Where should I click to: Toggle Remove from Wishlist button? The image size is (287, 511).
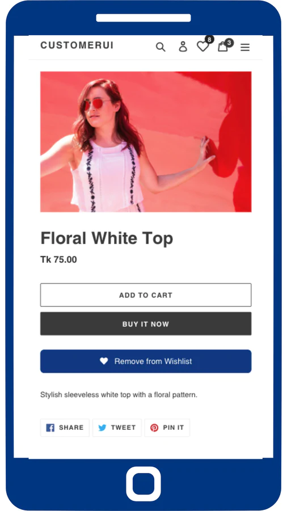point(146,361)
